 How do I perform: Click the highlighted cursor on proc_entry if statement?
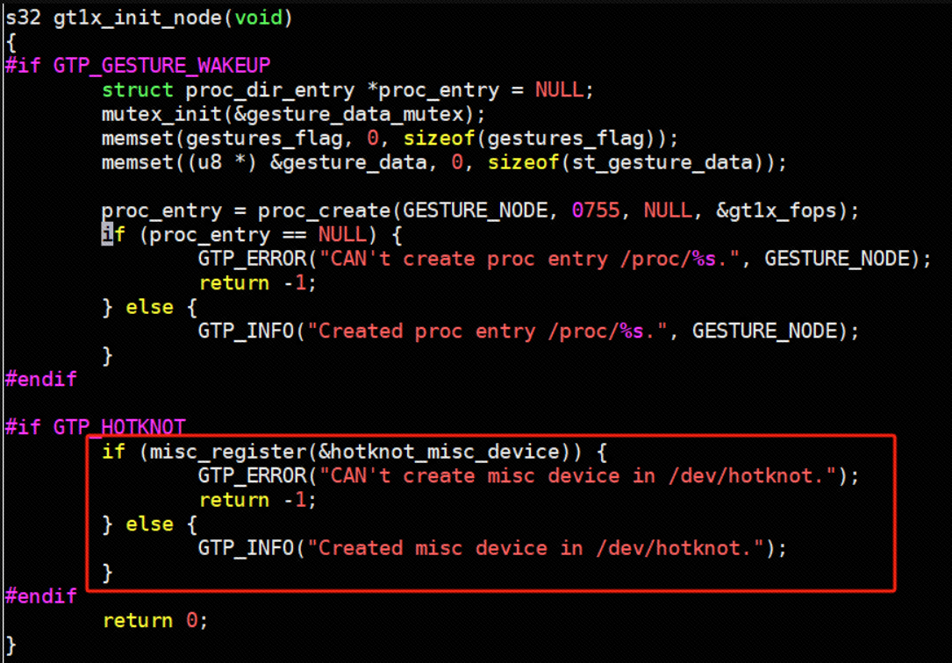pos(107,235)
